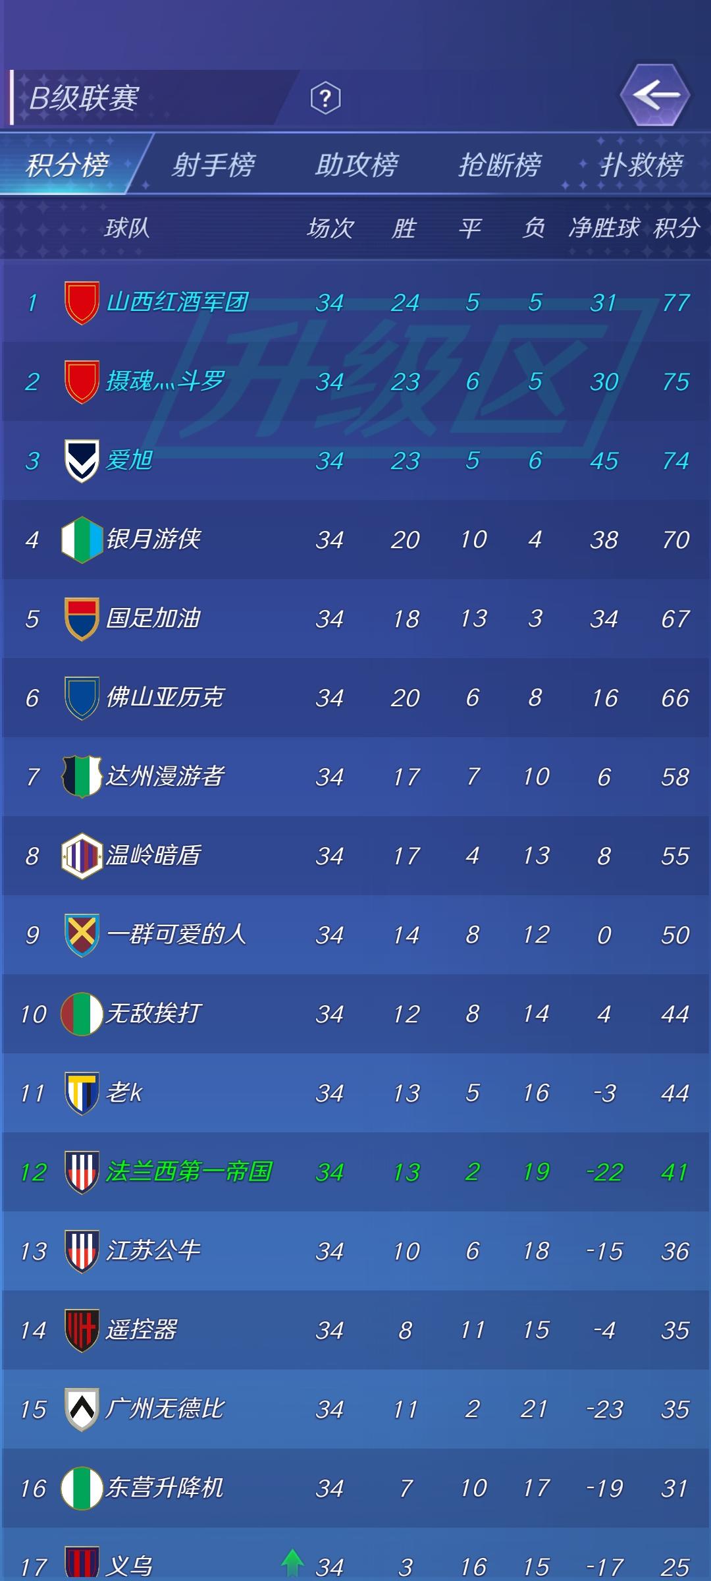The image size is (711, 1581).
Task: Click 银月游侠 green and blue hexagon badge
Action: coord(82,540)
